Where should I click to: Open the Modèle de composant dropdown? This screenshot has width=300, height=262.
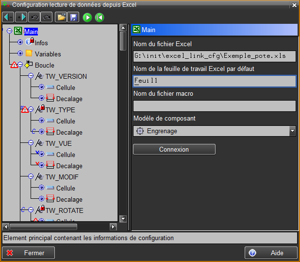point(292,131)
